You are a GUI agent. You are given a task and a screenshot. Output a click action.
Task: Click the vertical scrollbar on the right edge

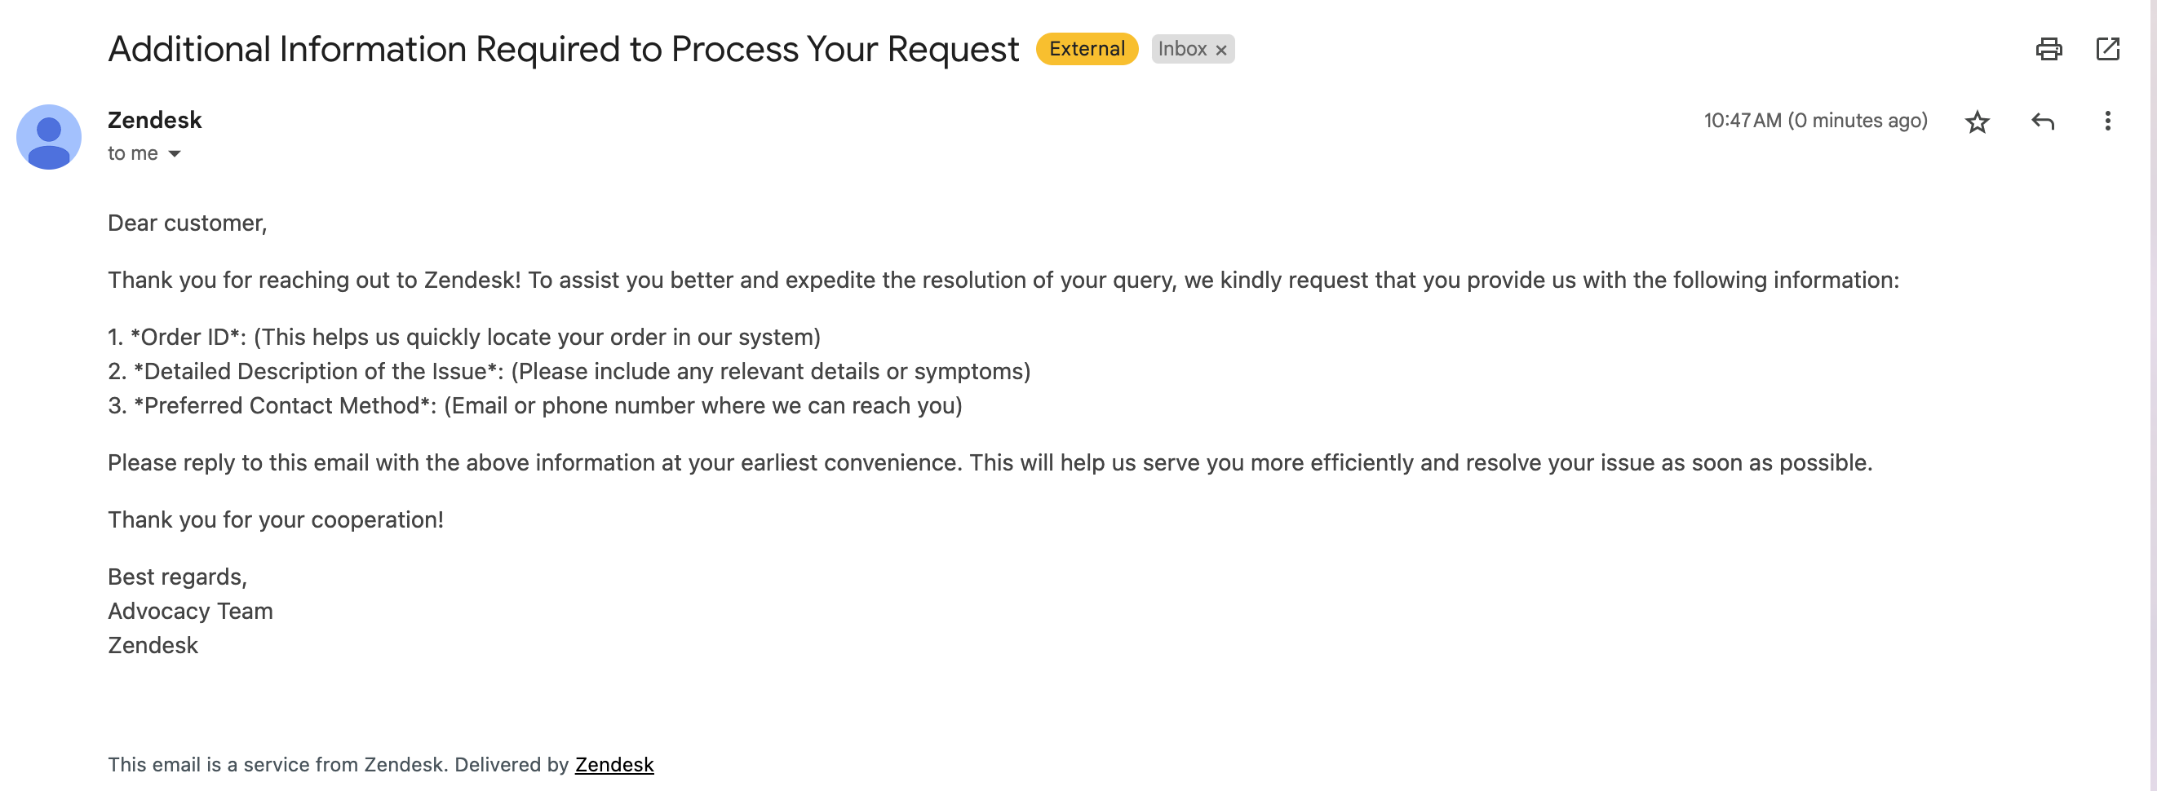tap(2152, 395)
